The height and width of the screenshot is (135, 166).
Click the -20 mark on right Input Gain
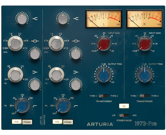[153, 51]
